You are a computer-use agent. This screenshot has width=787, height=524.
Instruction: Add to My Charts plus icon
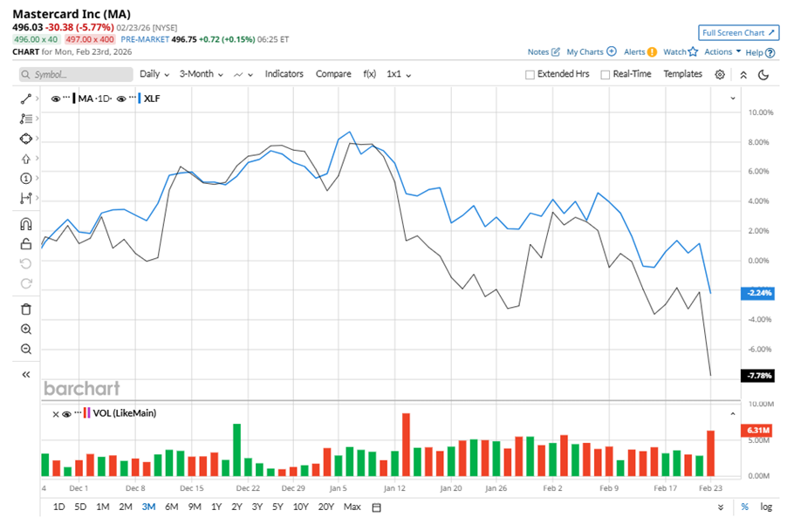click(612, 51)
